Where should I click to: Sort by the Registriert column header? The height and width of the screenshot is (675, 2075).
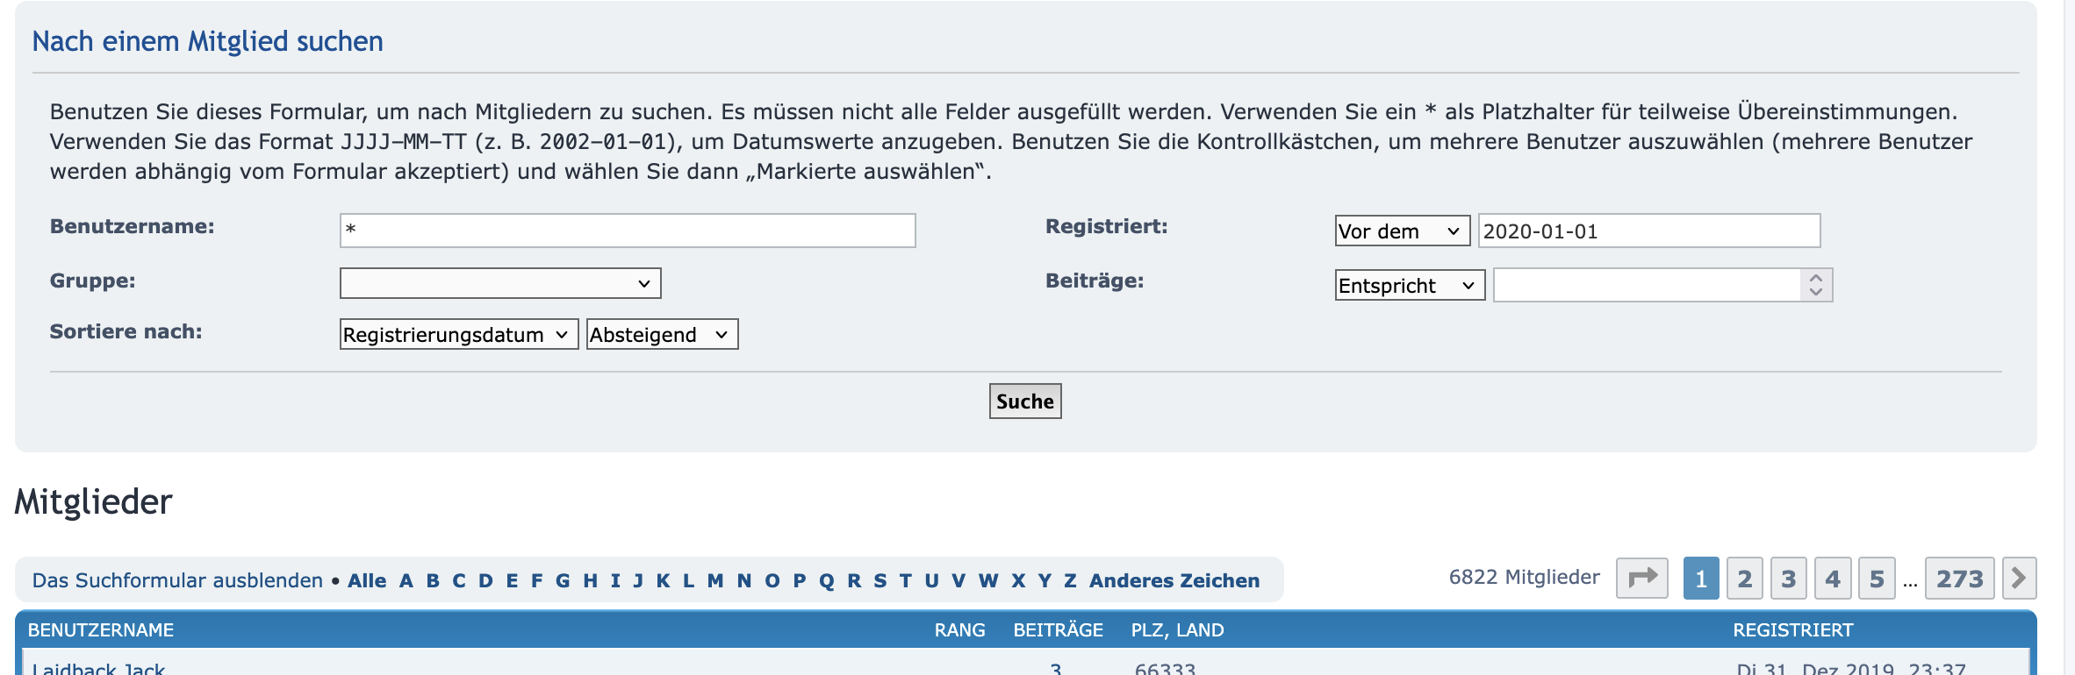(1792, 630)
